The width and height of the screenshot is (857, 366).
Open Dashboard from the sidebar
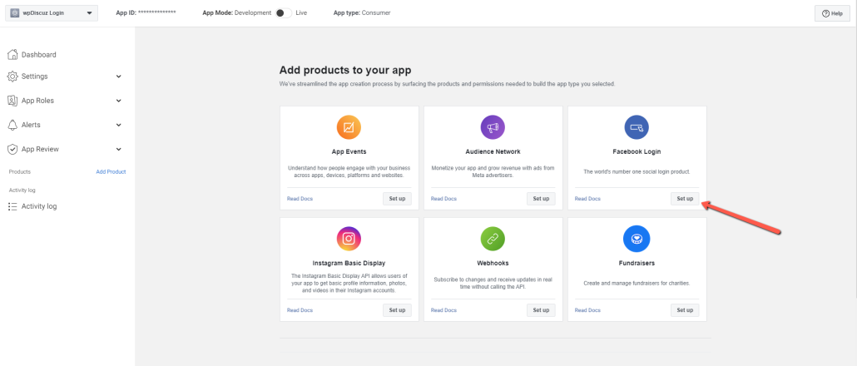(38, 55)
